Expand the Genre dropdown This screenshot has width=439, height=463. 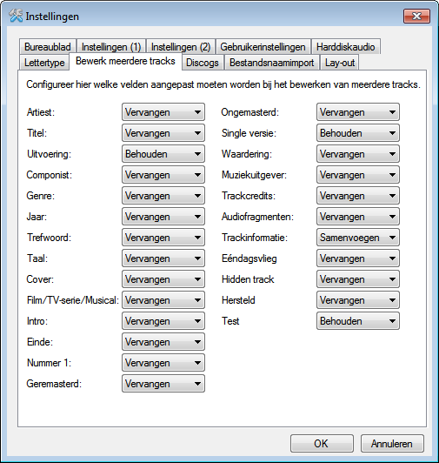pyautogui.click(x=163, y=196)
